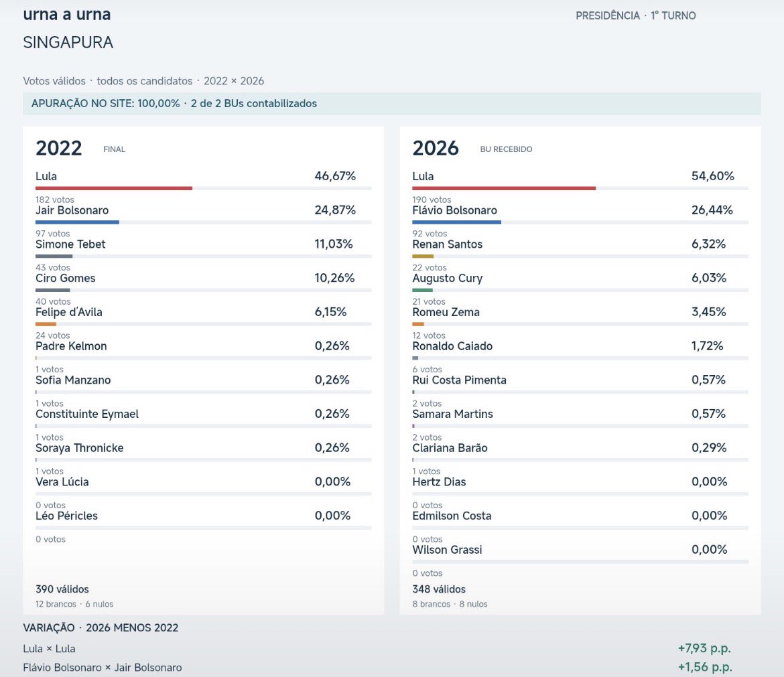Click Flávio Bolsonaro's blue vote bar

tap(456, 222)
